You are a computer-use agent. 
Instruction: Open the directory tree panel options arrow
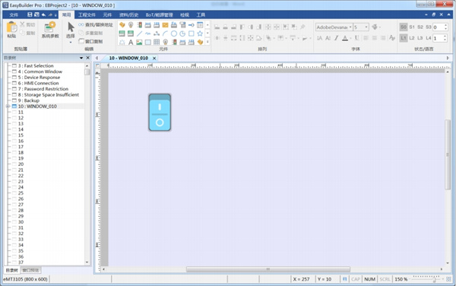click(81, 58)
